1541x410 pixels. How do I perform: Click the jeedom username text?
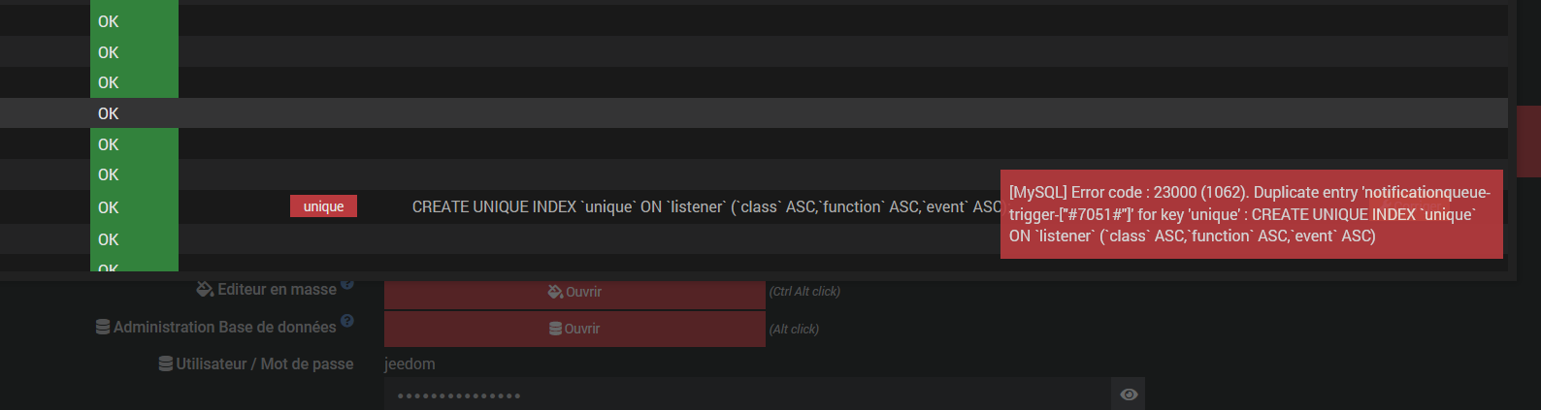pos(410,364)
